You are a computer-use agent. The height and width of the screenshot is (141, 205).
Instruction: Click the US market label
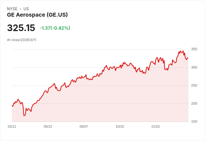[26, 9]
